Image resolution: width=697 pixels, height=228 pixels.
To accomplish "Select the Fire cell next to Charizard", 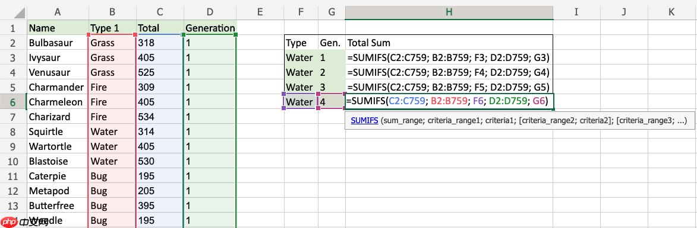I will click(112, 117).
